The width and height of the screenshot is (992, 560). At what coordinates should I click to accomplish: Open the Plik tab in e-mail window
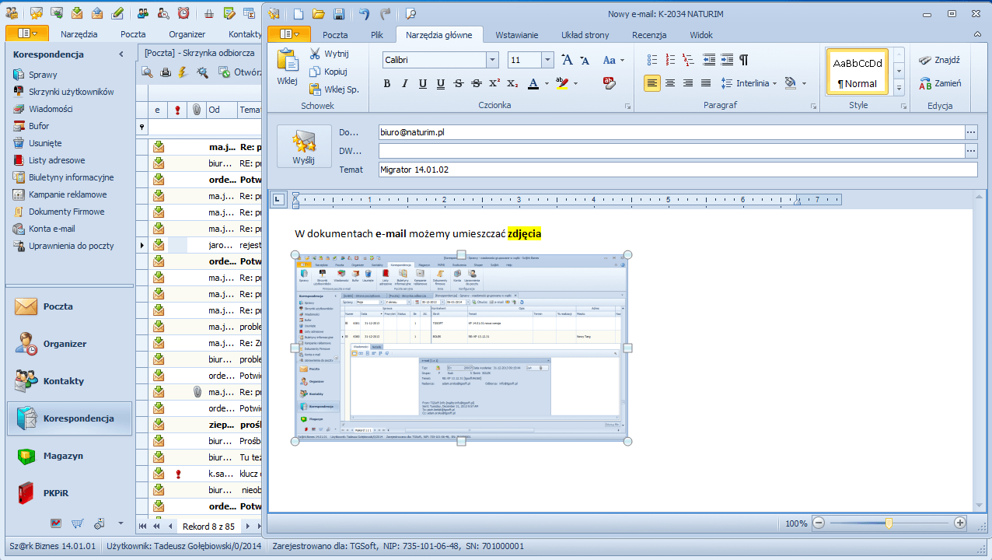pyautogui.click(x=377, y=34)
